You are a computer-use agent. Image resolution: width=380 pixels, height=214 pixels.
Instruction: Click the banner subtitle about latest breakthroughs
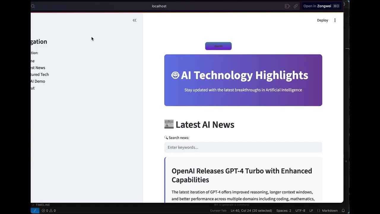[x=243, y=90]
